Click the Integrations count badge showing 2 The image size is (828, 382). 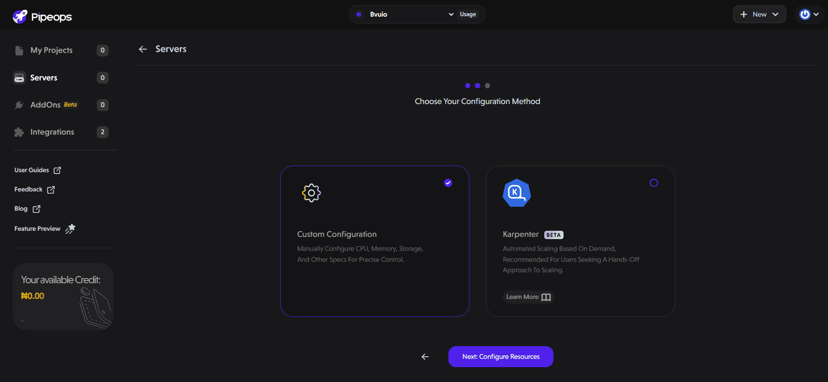[102, 132]
